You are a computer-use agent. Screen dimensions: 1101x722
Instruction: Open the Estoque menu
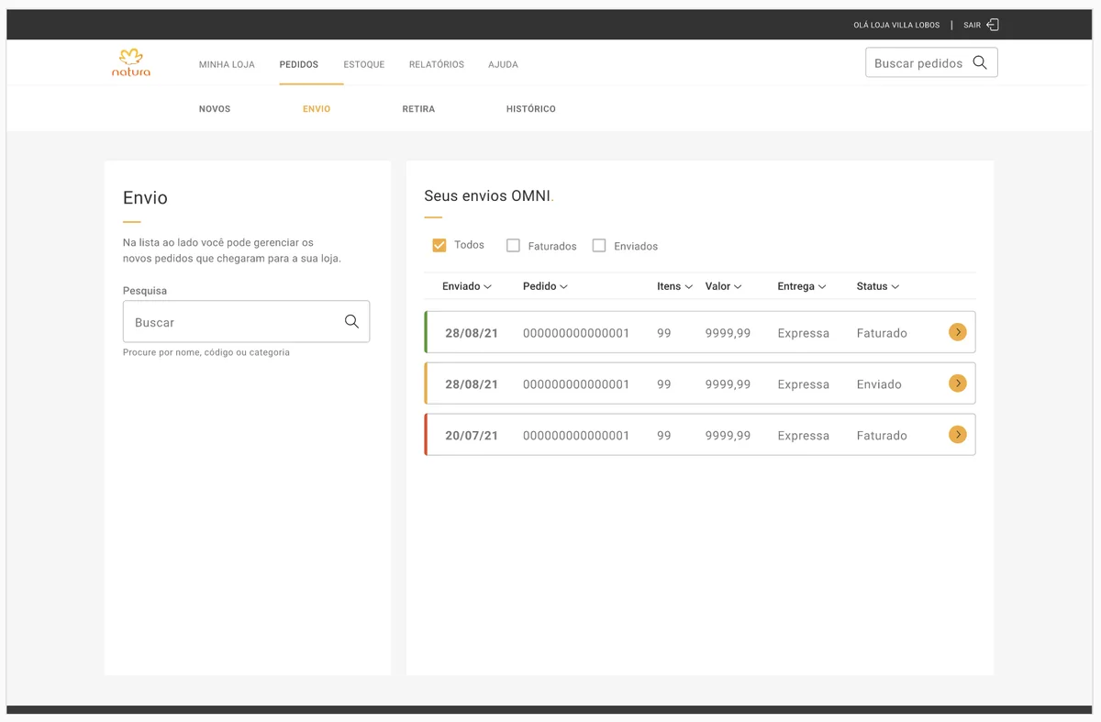click(x=364, y=65)
